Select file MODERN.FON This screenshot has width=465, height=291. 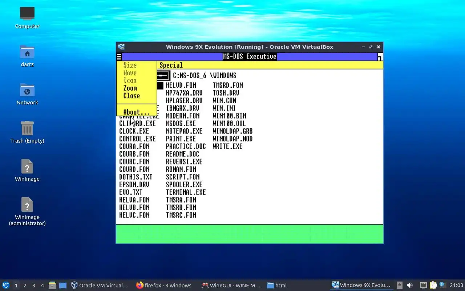pos(183,116)
